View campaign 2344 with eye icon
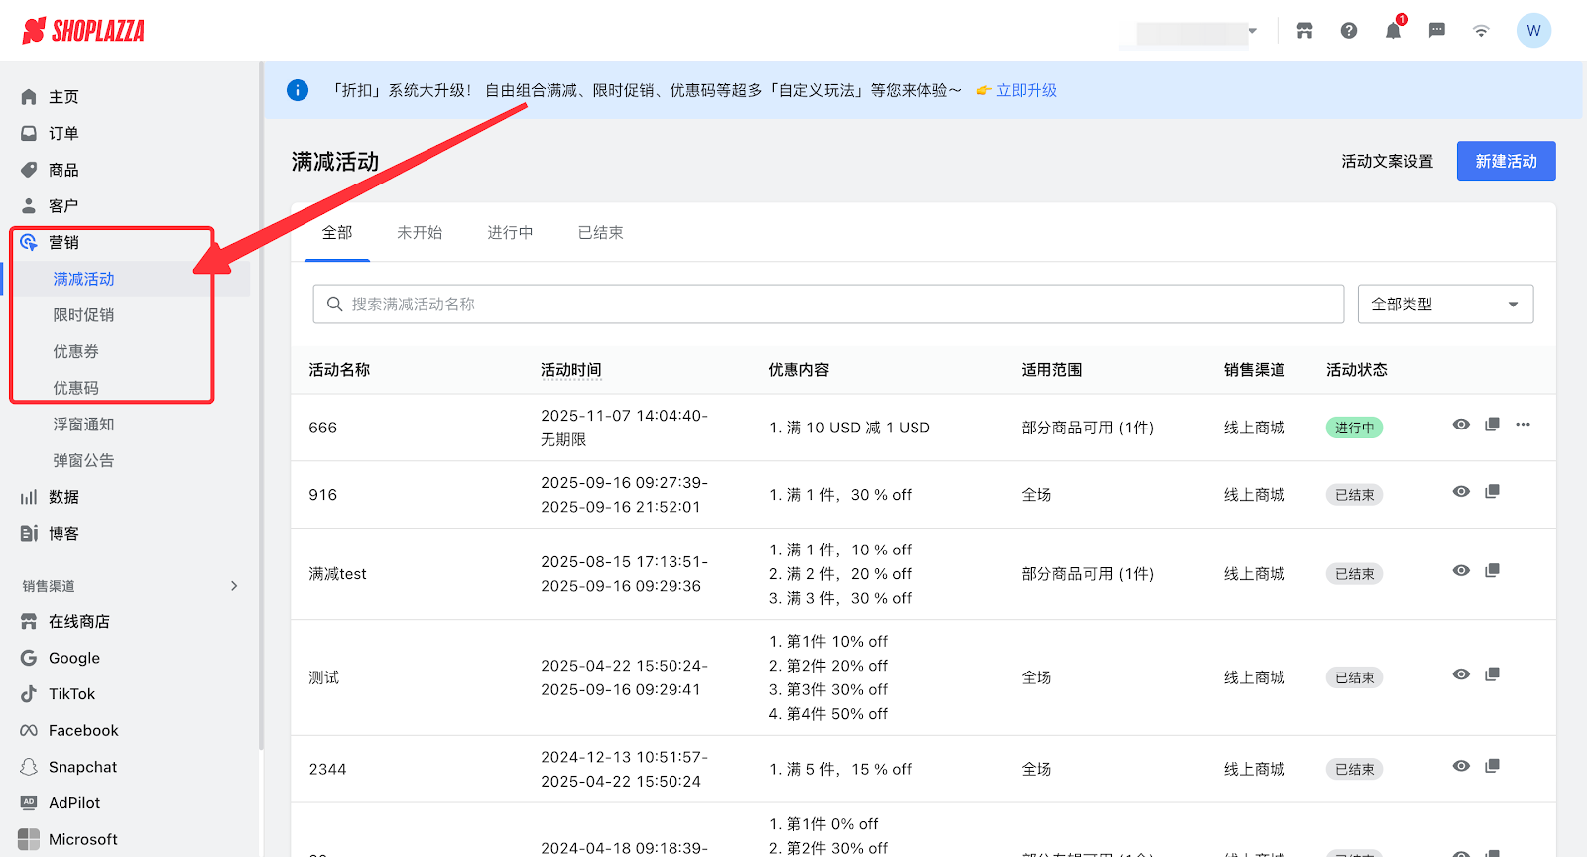This screenshot has height=857, width=1587. [1461, 766]
